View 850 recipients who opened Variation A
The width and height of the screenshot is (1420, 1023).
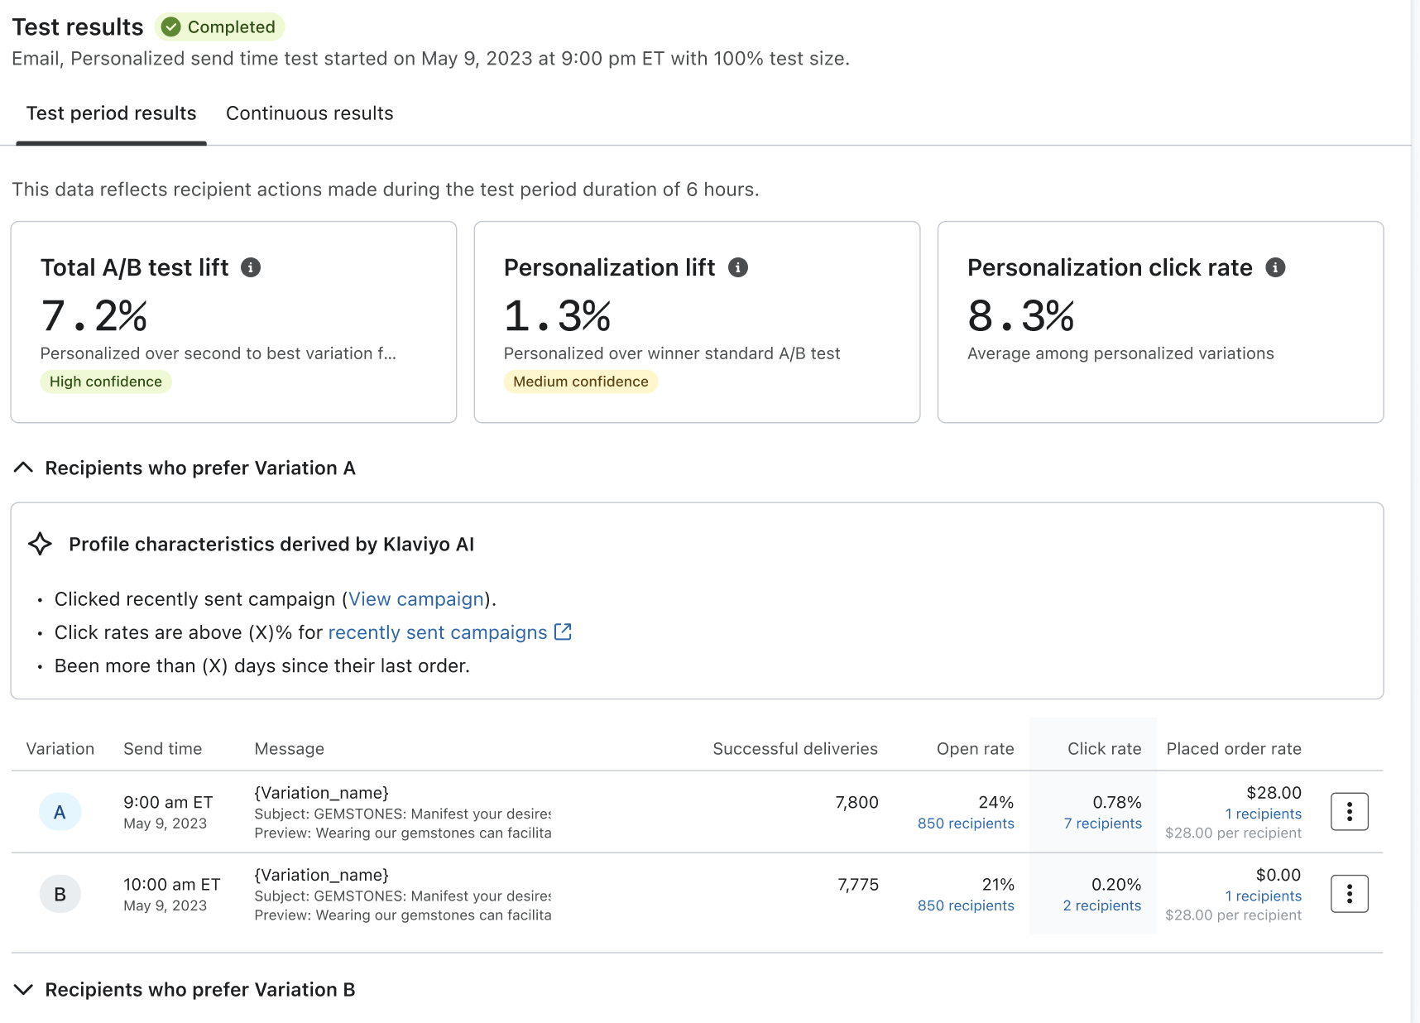[x=965, y=824]
